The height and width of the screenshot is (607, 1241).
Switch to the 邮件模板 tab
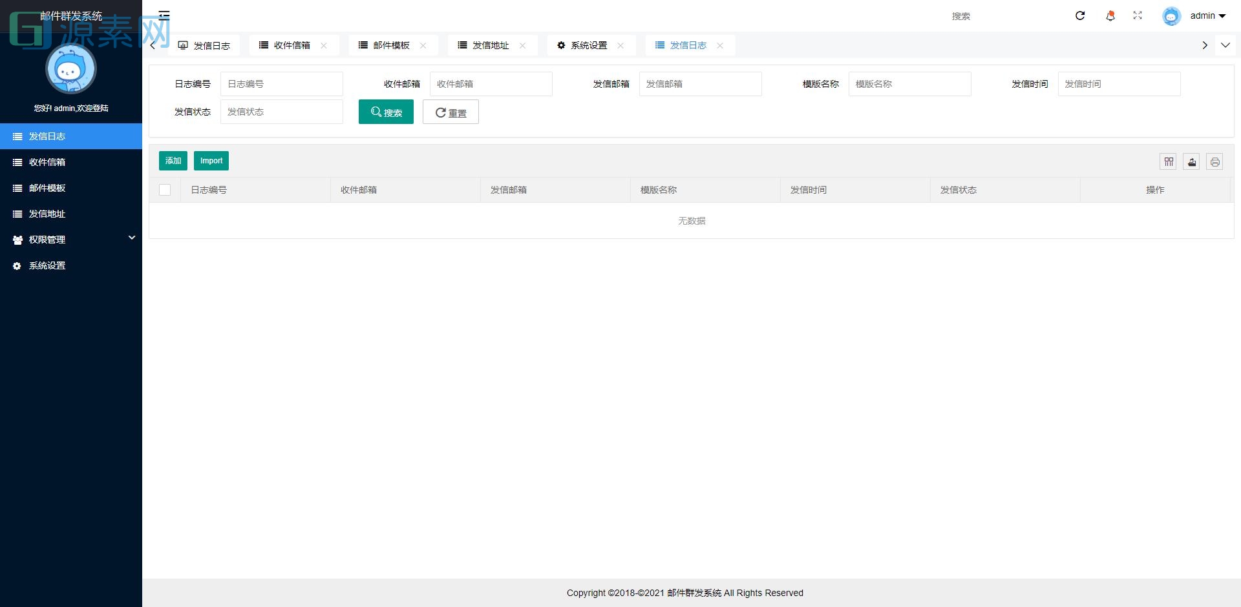pos(390,45)
